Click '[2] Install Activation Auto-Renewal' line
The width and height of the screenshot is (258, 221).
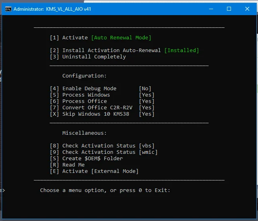105,50
